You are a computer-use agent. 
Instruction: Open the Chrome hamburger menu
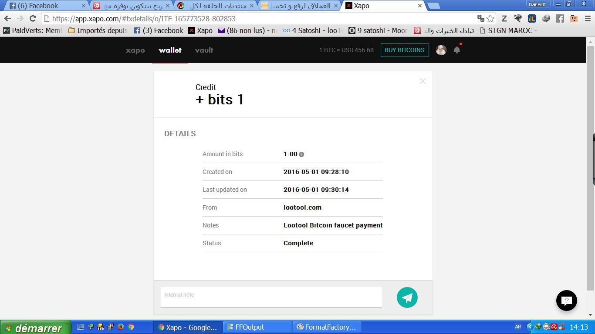[588, 19]
